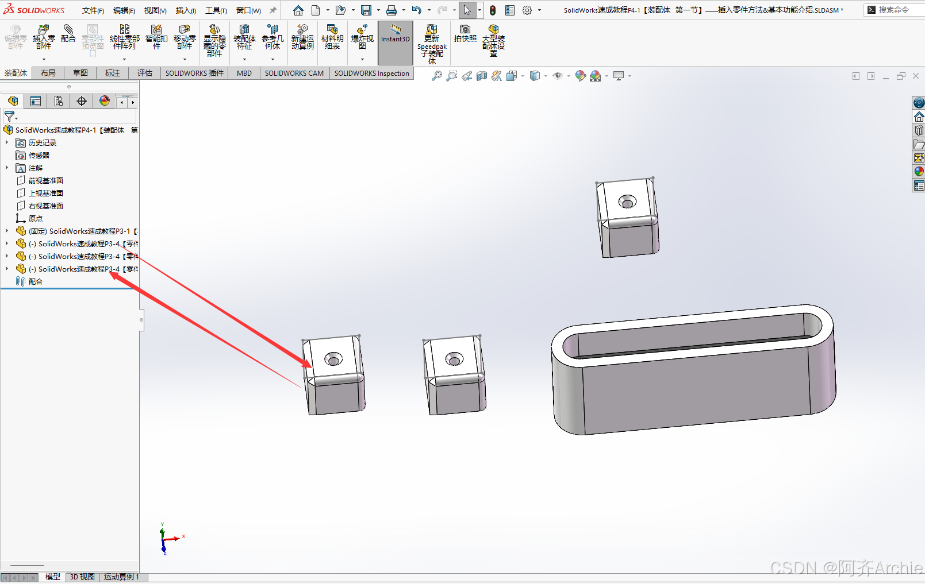Click the filter funnel in feature tree

pyautogui.click(x=9, y=117)
